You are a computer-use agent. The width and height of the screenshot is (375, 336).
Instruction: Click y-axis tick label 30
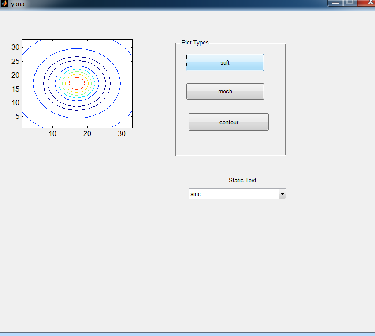[15, 47]
